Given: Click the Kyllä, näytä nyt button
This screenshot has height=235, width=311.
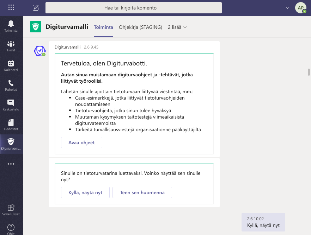Looking at the screenshot, I should (85, 192).
